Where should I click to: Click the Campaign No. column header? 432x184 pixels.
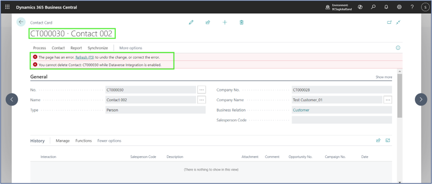pos(335,157)
